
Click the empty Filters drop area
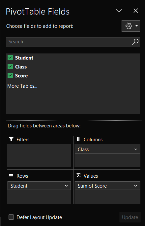[39, 156]
